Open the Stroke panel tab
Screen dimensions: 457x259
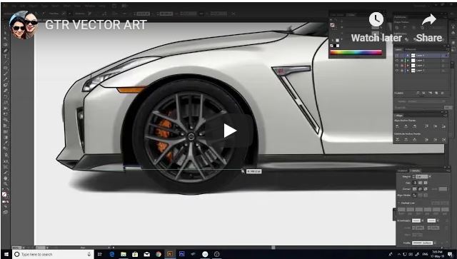(x=416, y=171)
